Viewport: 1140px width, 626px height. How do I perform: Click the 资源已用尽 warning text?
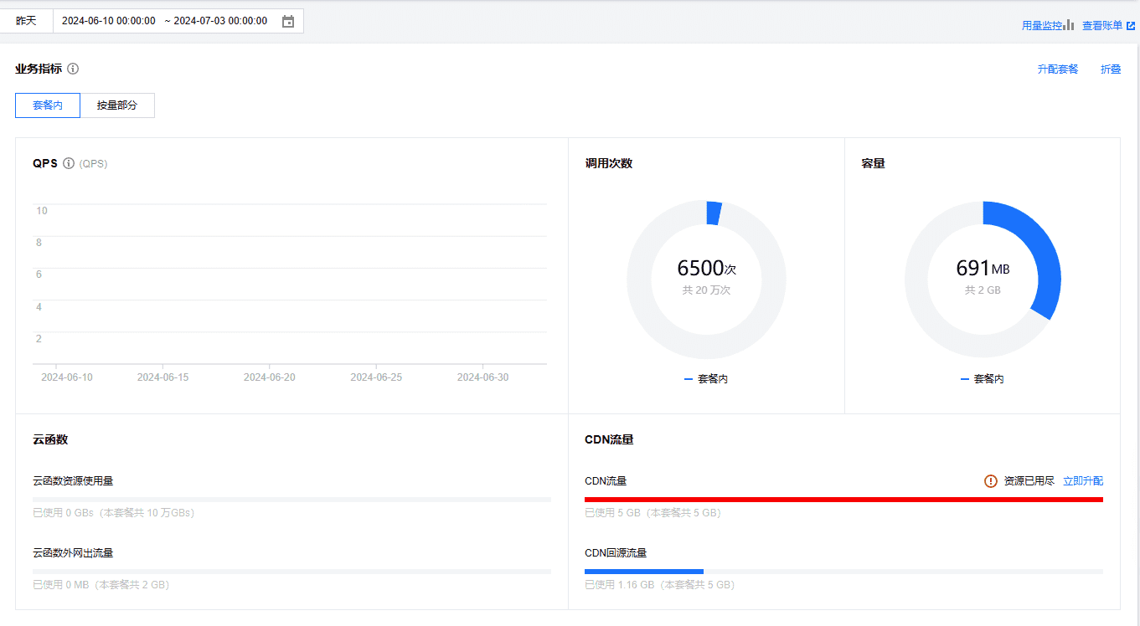tap(1029, 481)
